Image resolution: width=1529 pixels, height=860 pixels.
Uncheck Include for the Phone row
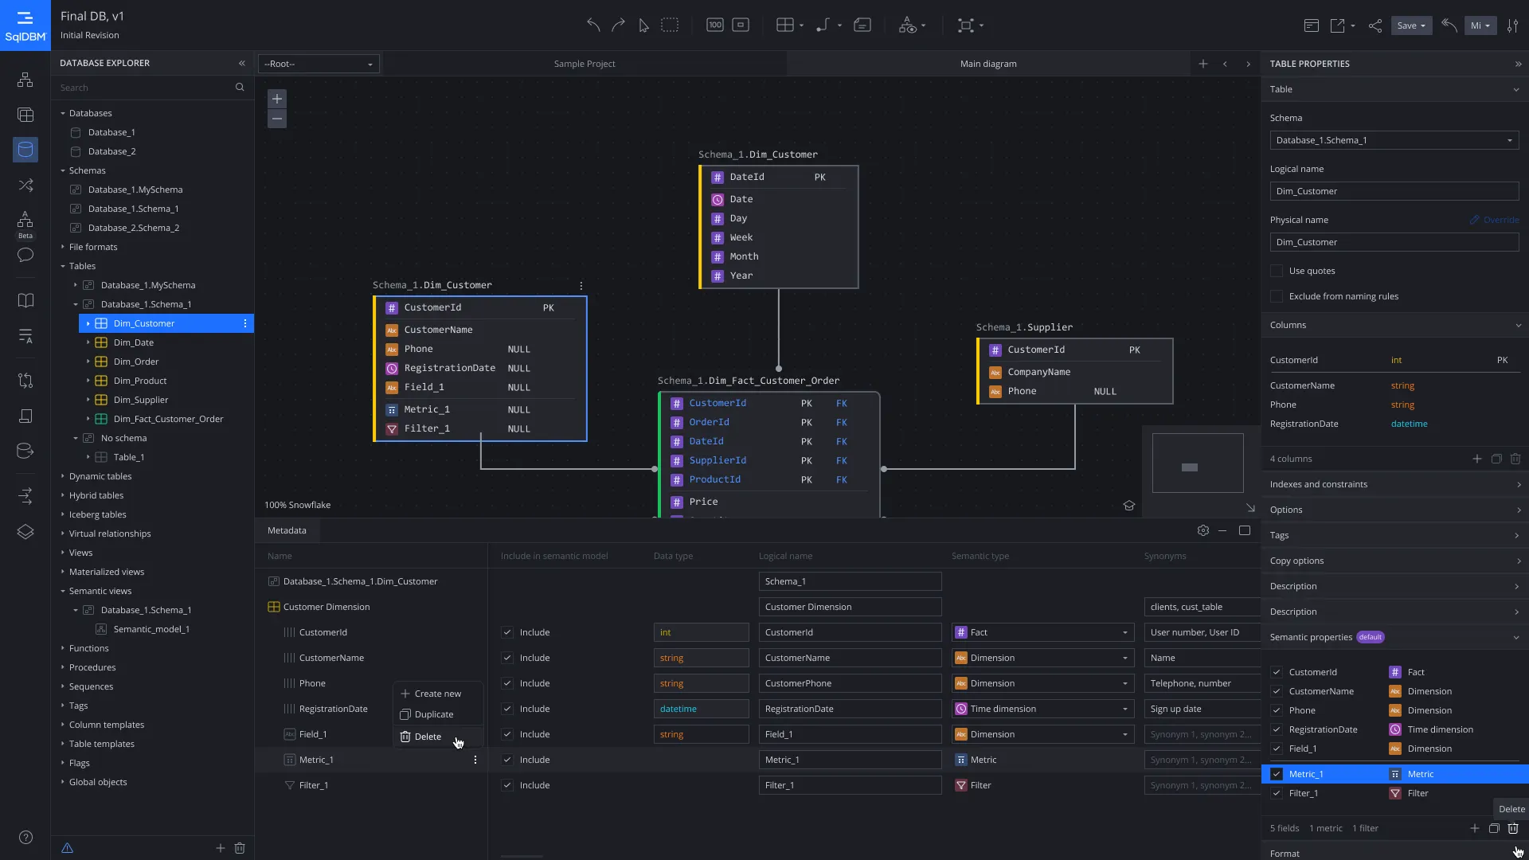pos(507,683)
